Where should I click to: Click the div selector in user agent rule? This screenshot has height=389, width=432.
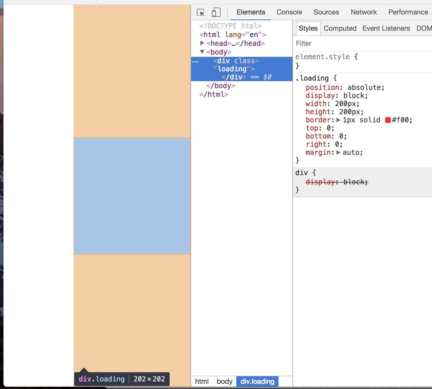coord(301,173)
